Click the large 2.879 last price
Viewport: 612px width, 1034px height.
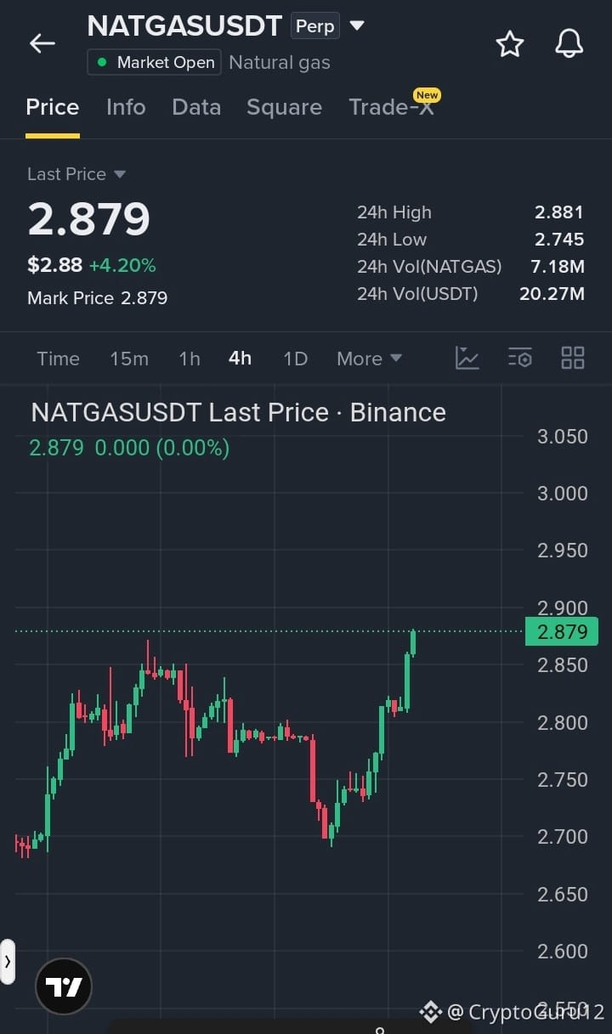pos(88,219)
